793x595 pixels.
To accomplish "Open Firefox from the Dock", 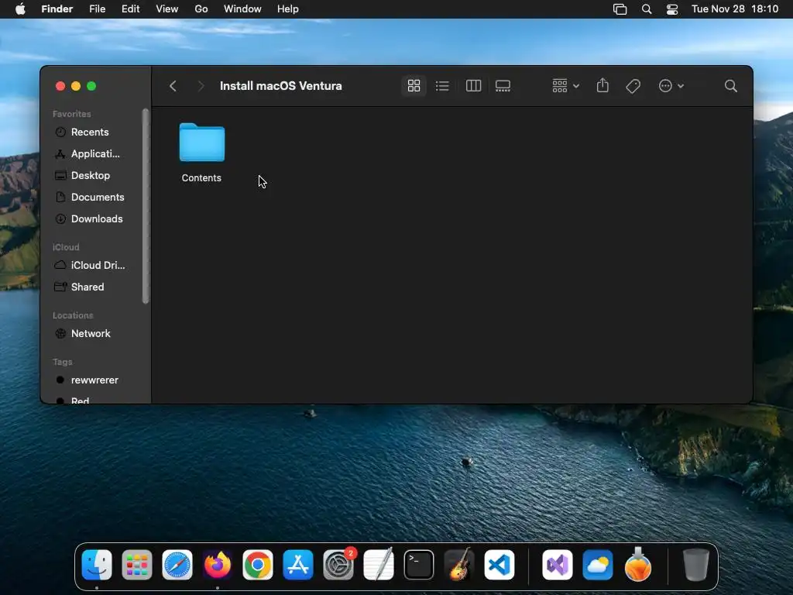I will tap(218, 565).
